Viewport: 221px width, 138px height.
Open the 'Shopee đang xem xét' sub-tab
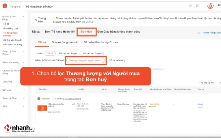click(x=65, y=42)
